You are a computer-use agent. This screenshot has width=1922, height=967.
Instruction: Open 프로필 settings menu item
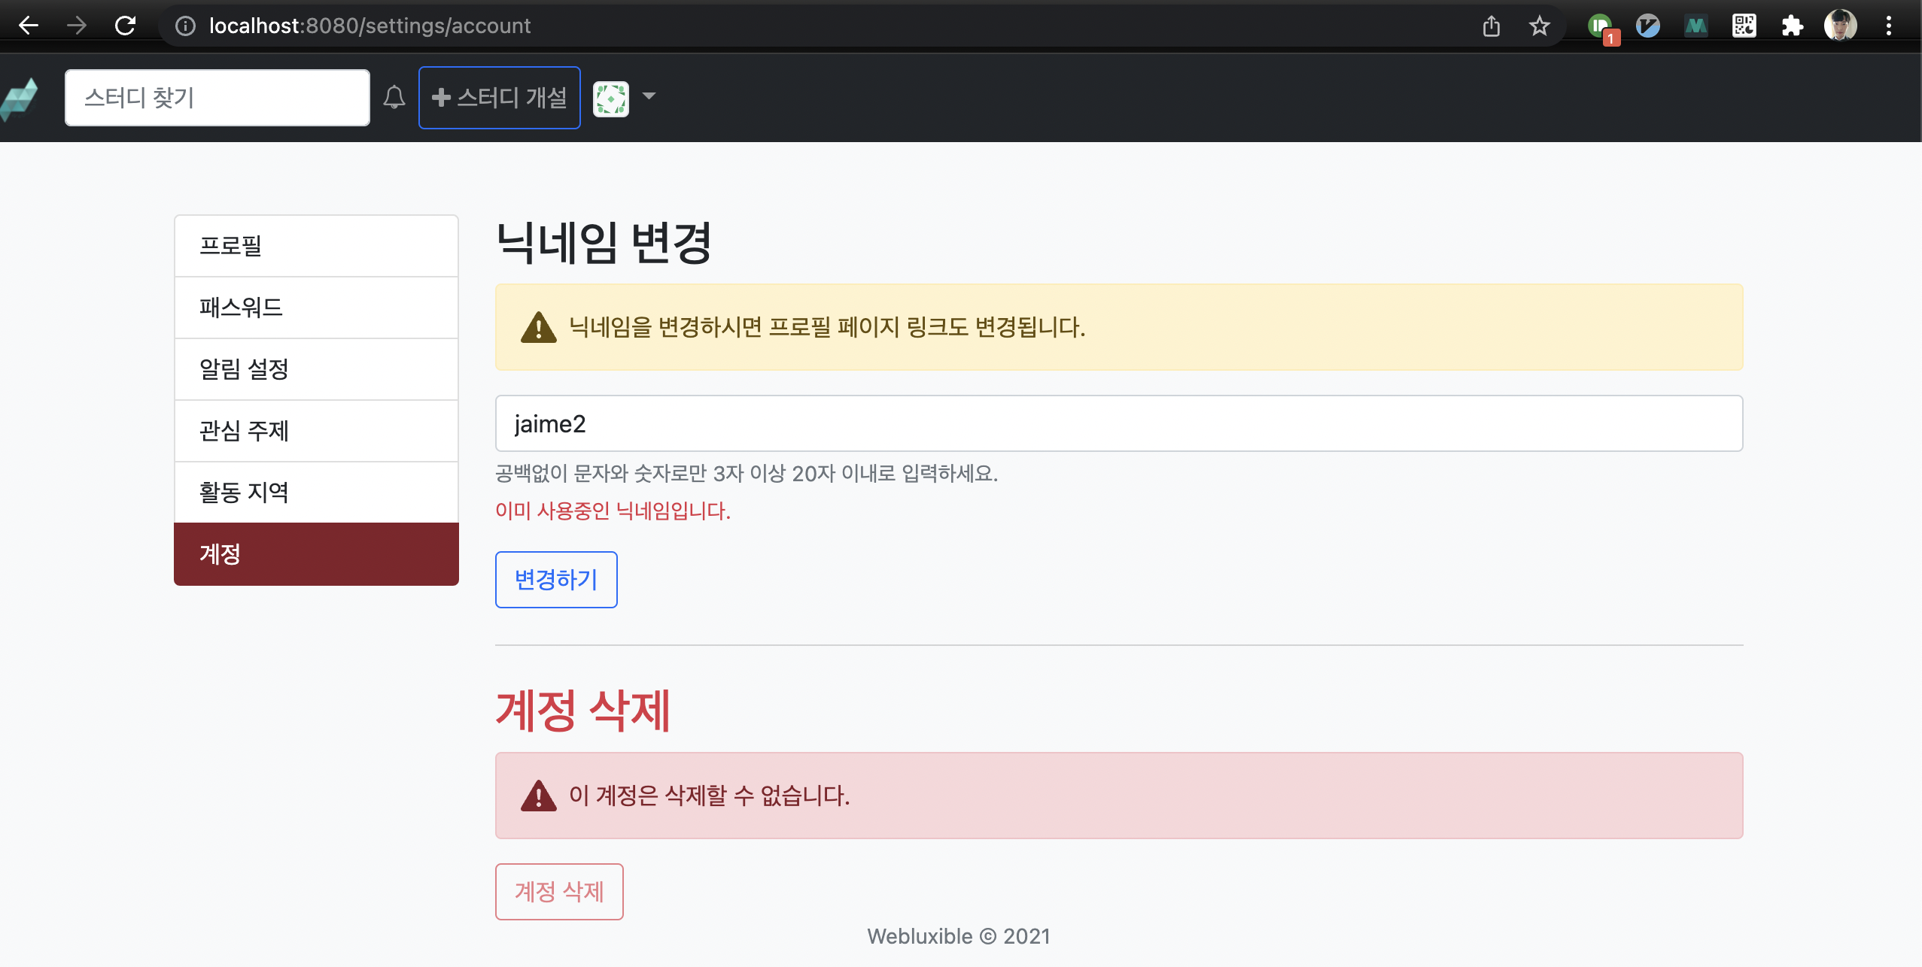316,246
